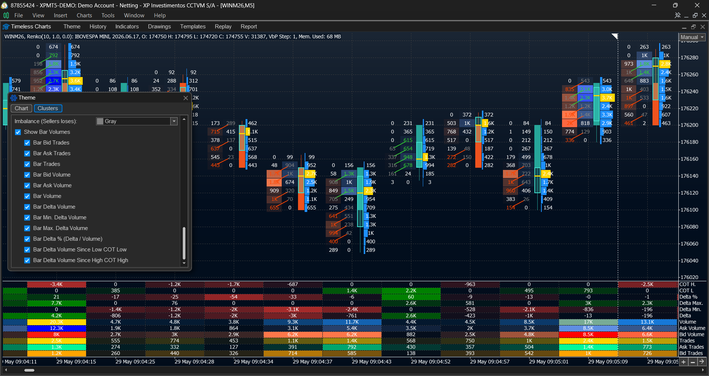
Task: Click the Timeless Charts logo icon
Action: (6, 27)
